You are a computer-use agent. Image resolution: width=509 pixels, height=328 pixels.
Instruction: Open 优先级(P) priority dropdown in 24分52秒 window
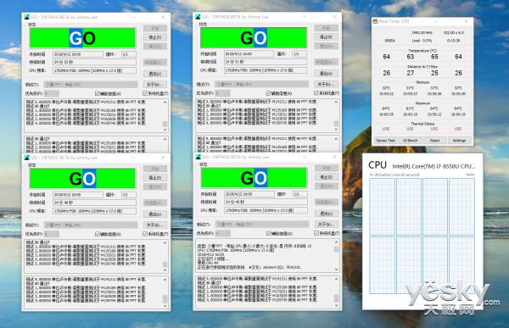click(x=51, y=93)
